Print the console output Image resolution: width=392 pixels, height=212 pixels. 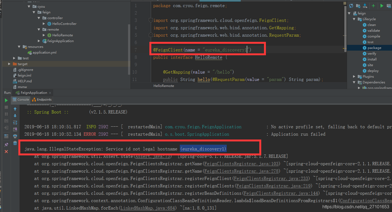(x=15, y=136)
